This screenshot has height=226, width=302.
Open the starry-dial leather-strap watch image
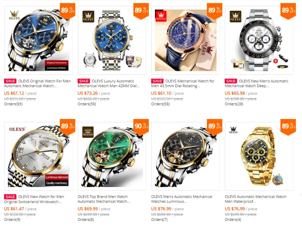coord(186,40)
